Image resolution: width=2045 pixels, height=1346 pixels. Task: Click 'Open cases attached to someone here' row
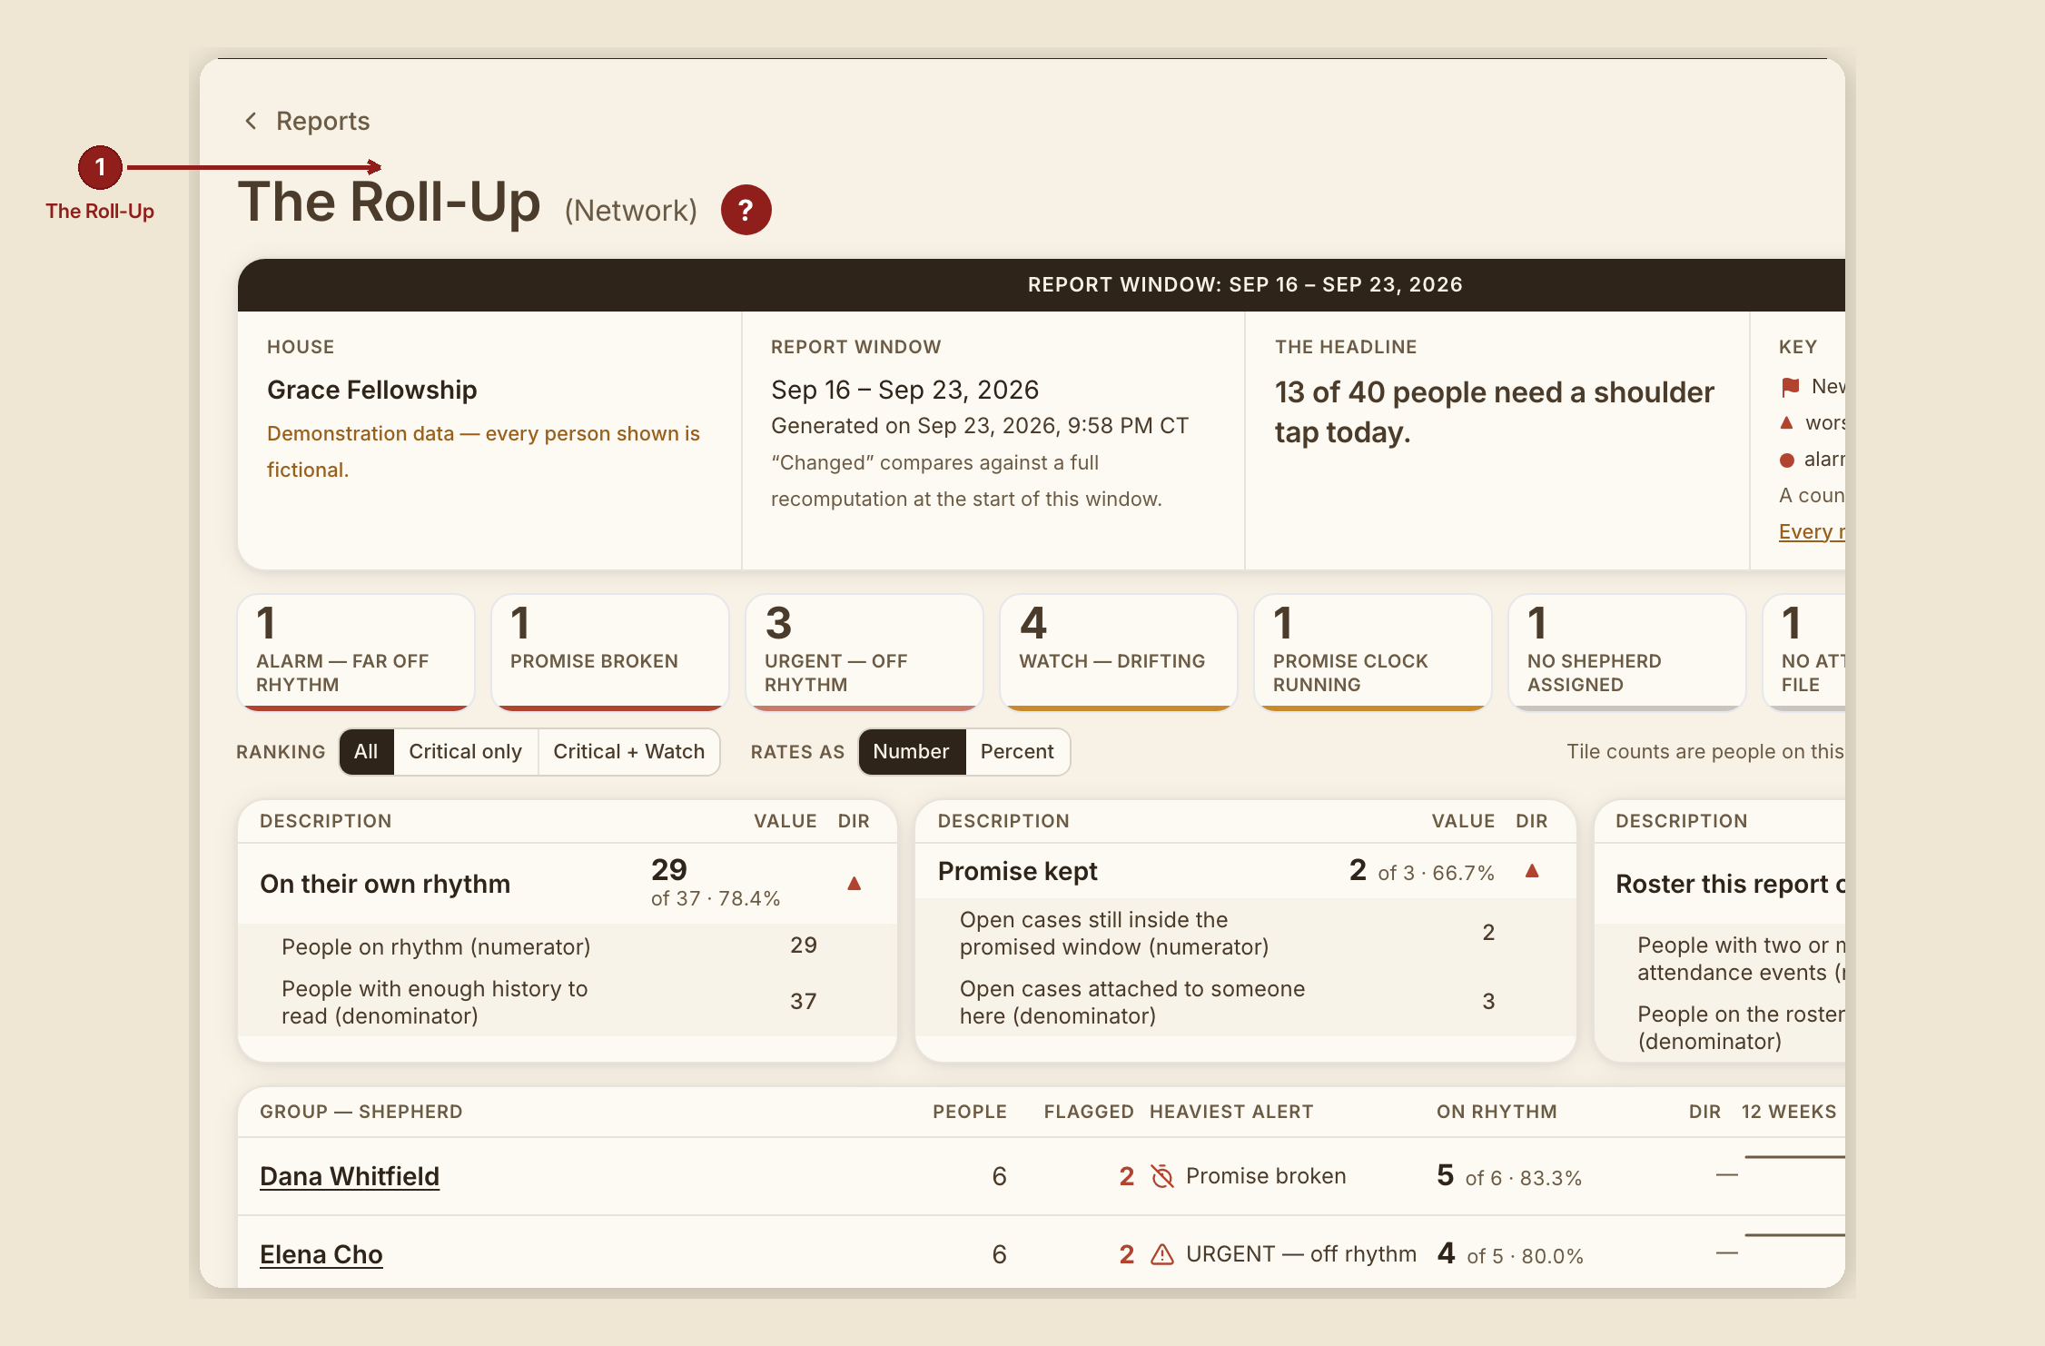pos(1245,1002)
